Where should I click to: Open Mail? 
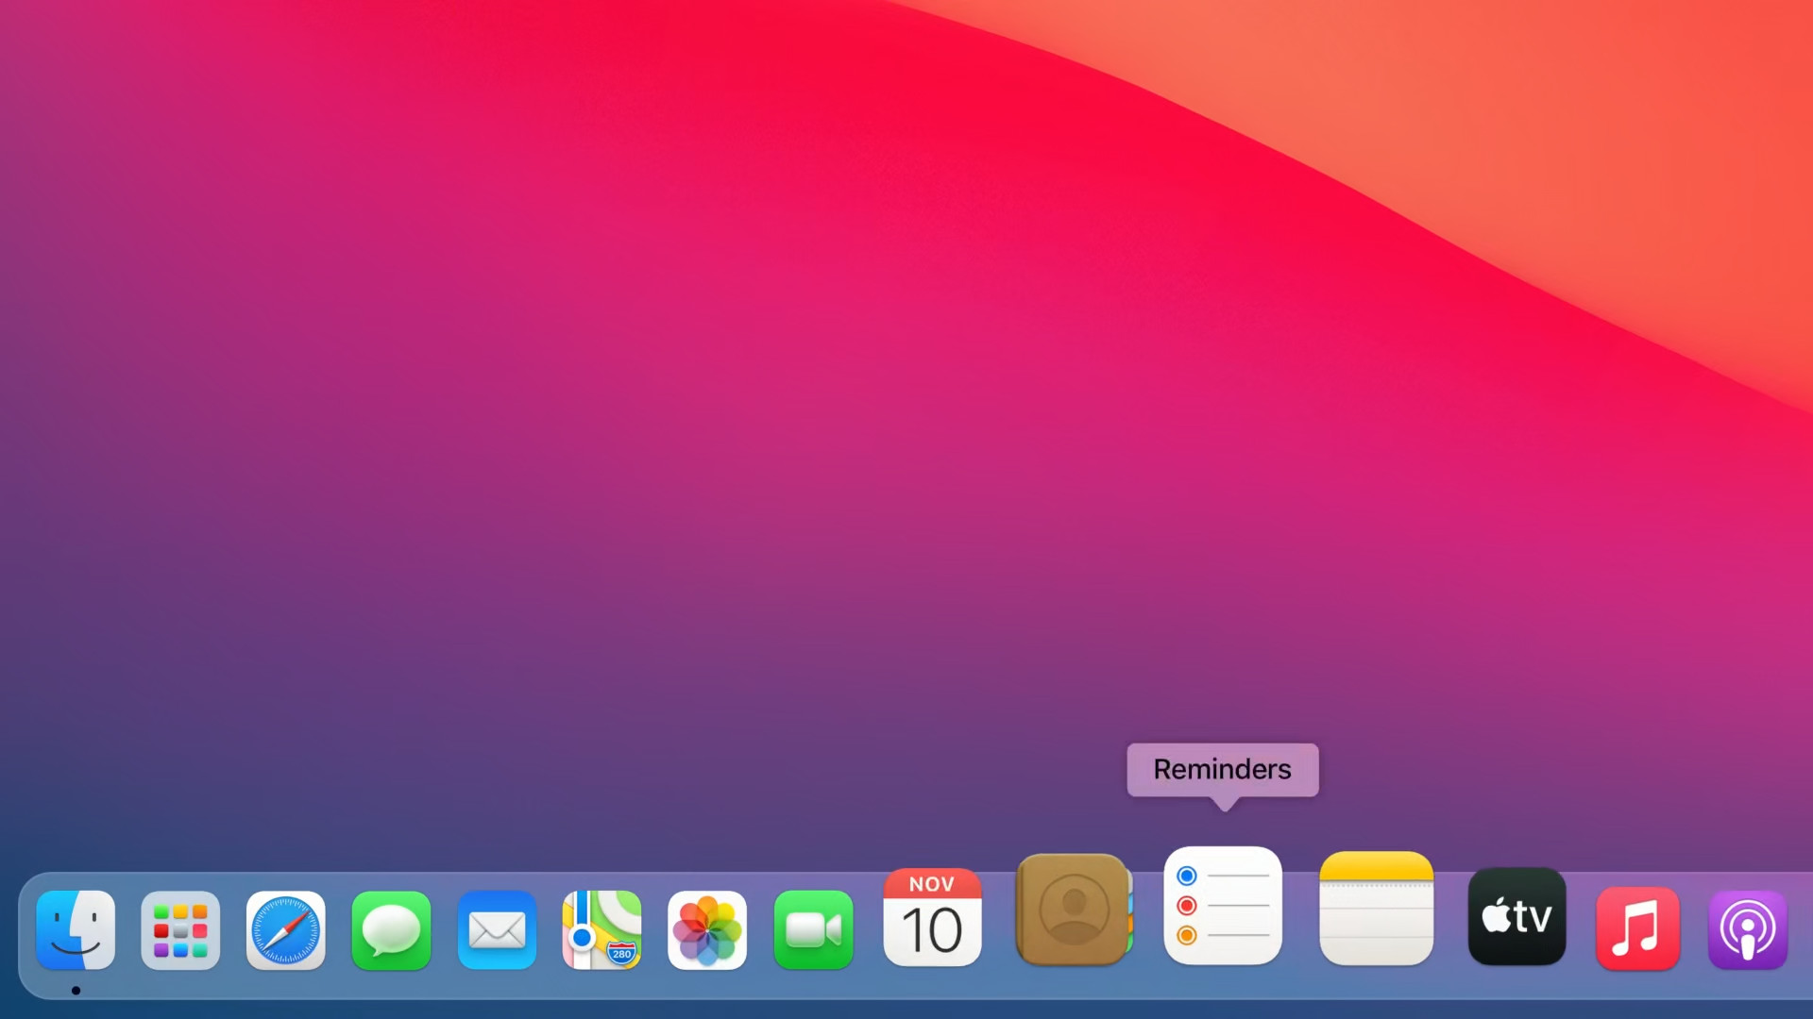tap(497, 929)
